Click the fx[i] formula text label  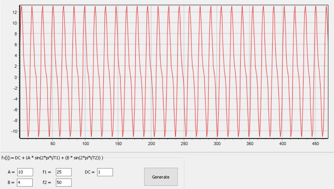(52, 158)
